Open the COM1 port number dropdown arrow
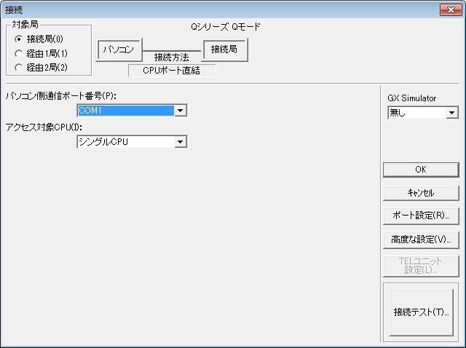 181,110
